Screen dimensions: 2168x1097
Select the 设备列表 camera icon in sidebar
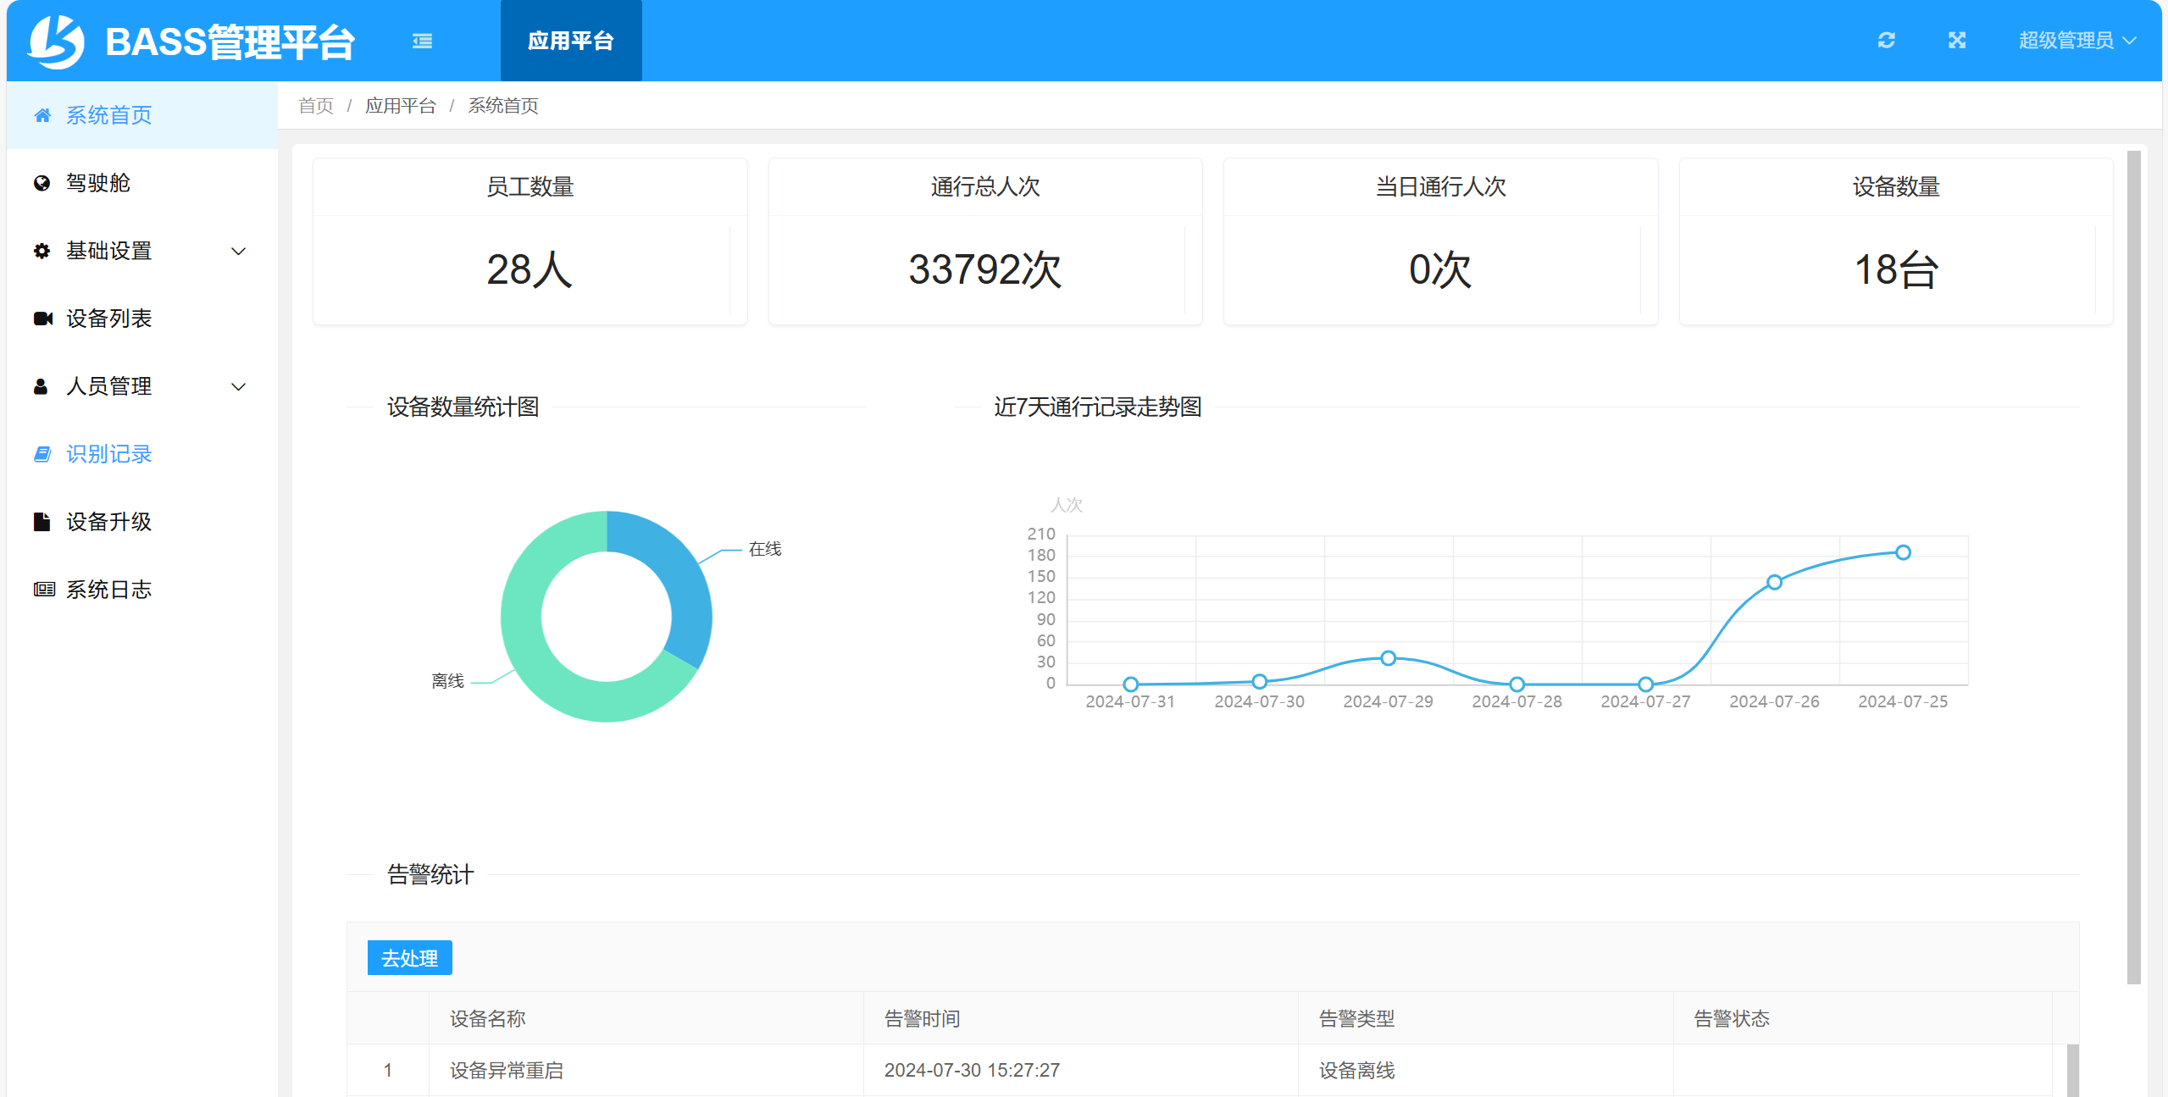pyautogui.click(x=43, y=319)
